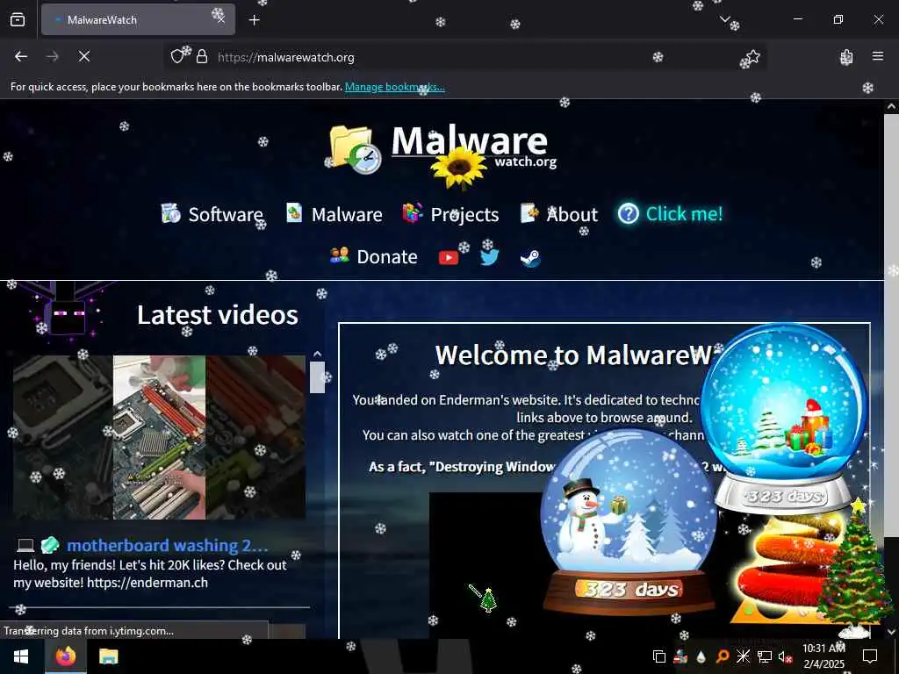Open the Twitter bird icon
This screenshot has height=674, width=899.
click(489, 257)
